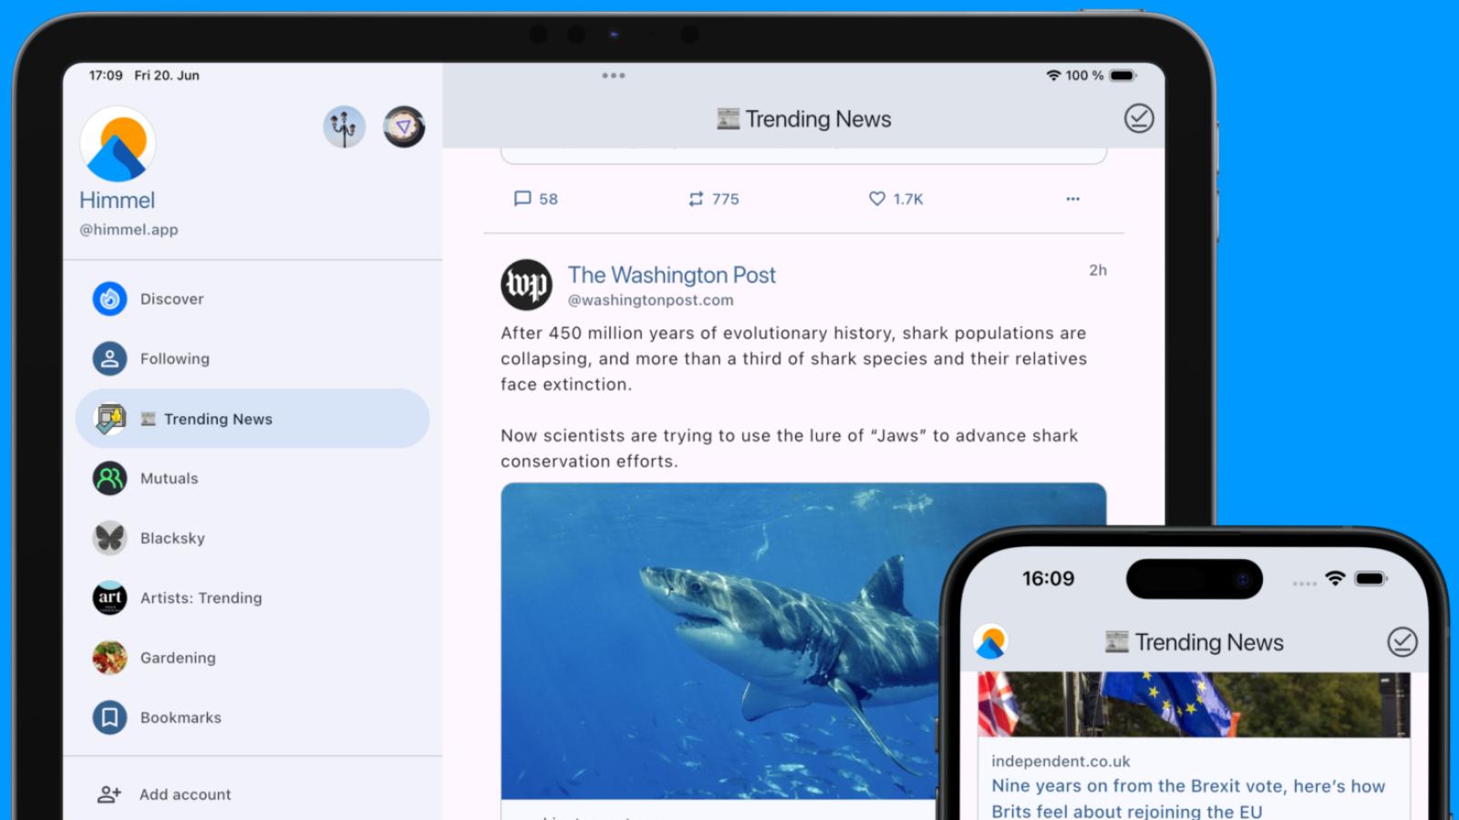The width and height of the screenshot is (1459, 820).
Task: Select the Trending News feed icon
Action: coord(109,419)
